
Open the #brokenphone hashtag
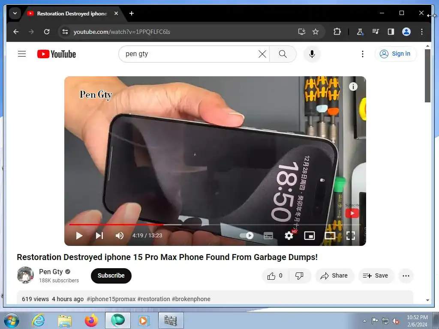pyautogui.click(x=191, y=299)
